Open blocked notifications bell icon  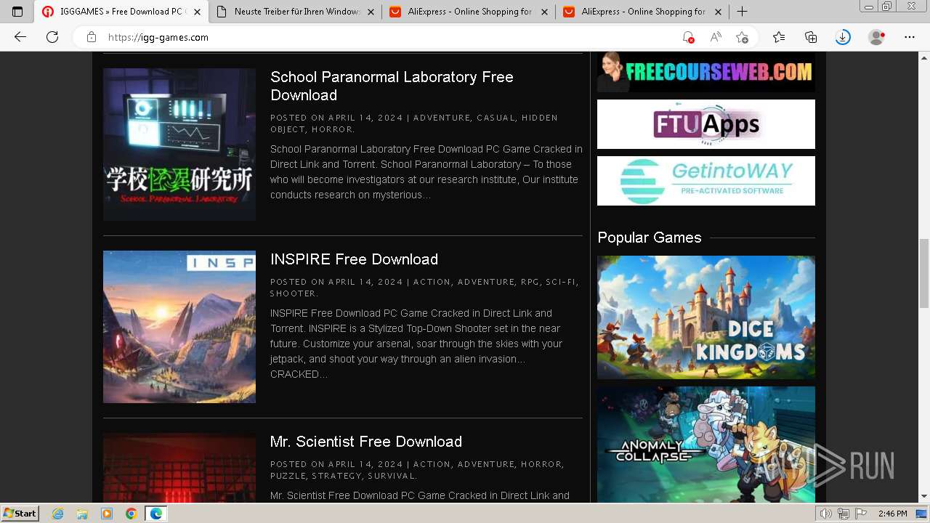coord(687,37)
